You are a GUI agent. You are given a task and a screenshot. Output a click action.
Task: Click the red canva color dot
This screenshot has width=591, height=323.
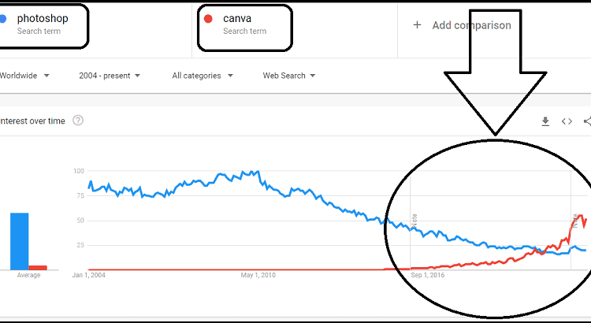(x=208, y=18)
